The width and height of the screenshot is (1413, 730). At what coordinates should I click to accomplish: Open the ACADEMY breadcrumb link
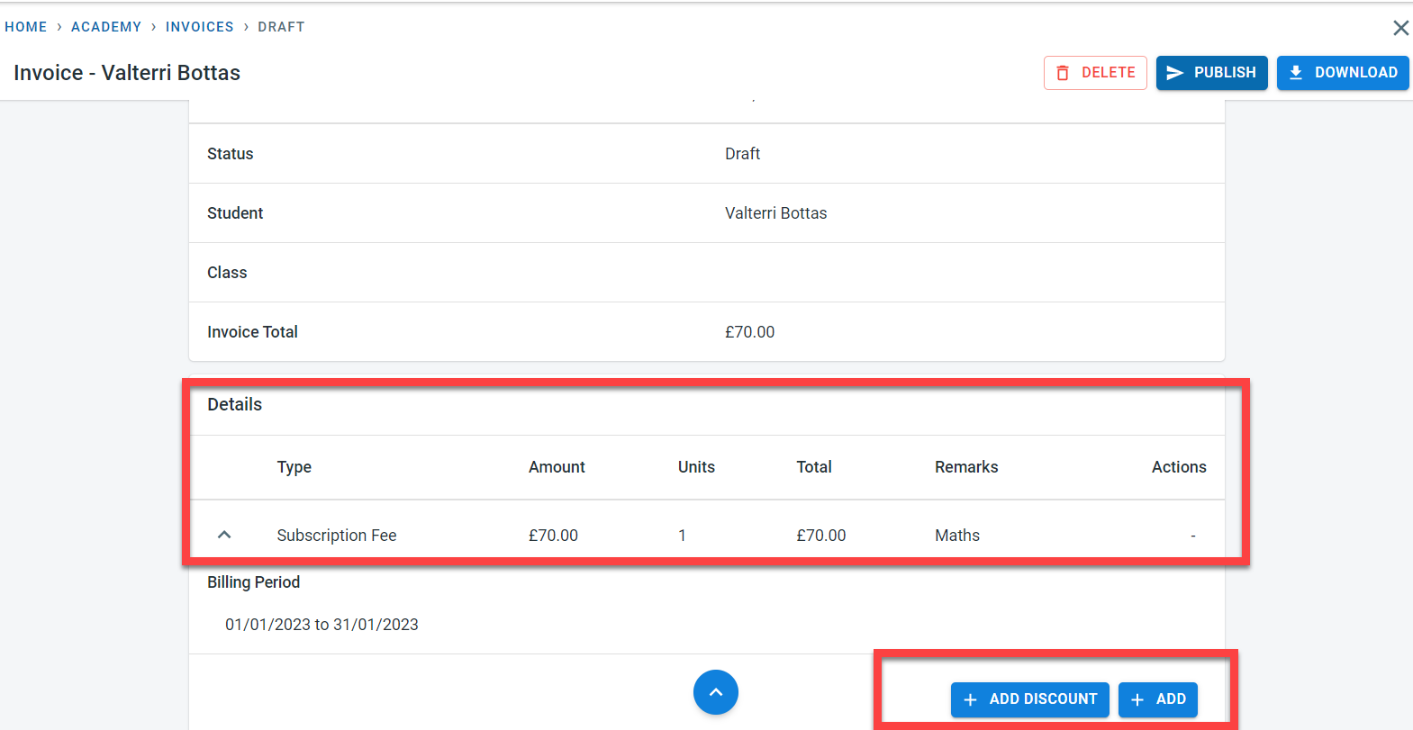[106, 27]
